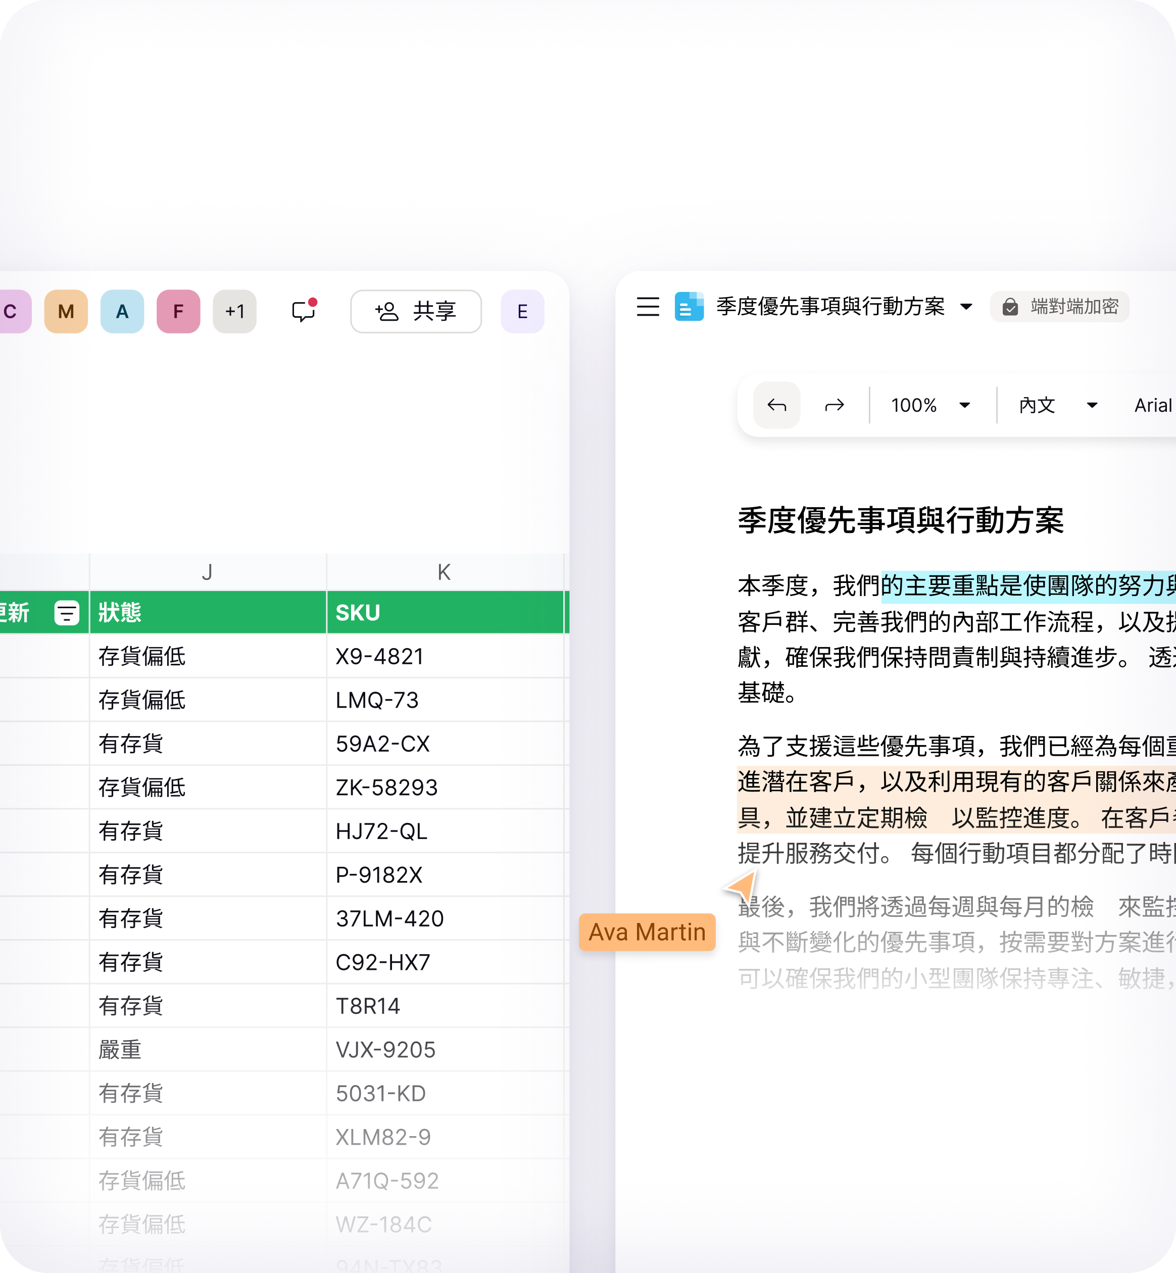Viewport: 1176px width, 1273px height.
Task: Select cell WZ-184C
Action: coord(445,1224)
